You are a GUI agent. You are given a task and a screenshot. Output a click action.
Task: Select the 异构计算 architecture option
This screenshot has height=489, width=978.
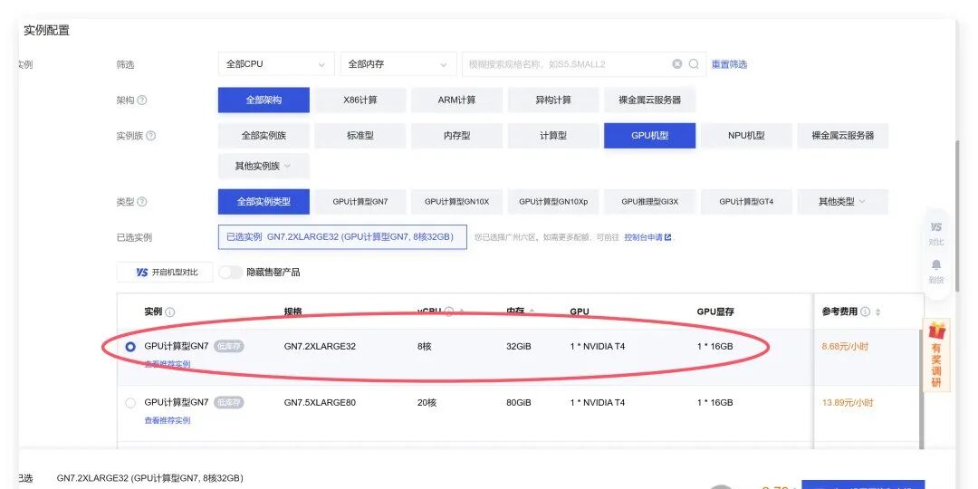pyautogui.click(x=553, y=101)
